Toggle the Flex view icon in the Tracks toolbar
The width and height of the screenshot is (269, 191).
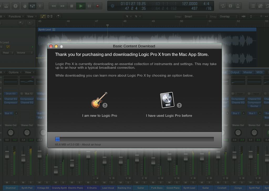click(50, 17)
